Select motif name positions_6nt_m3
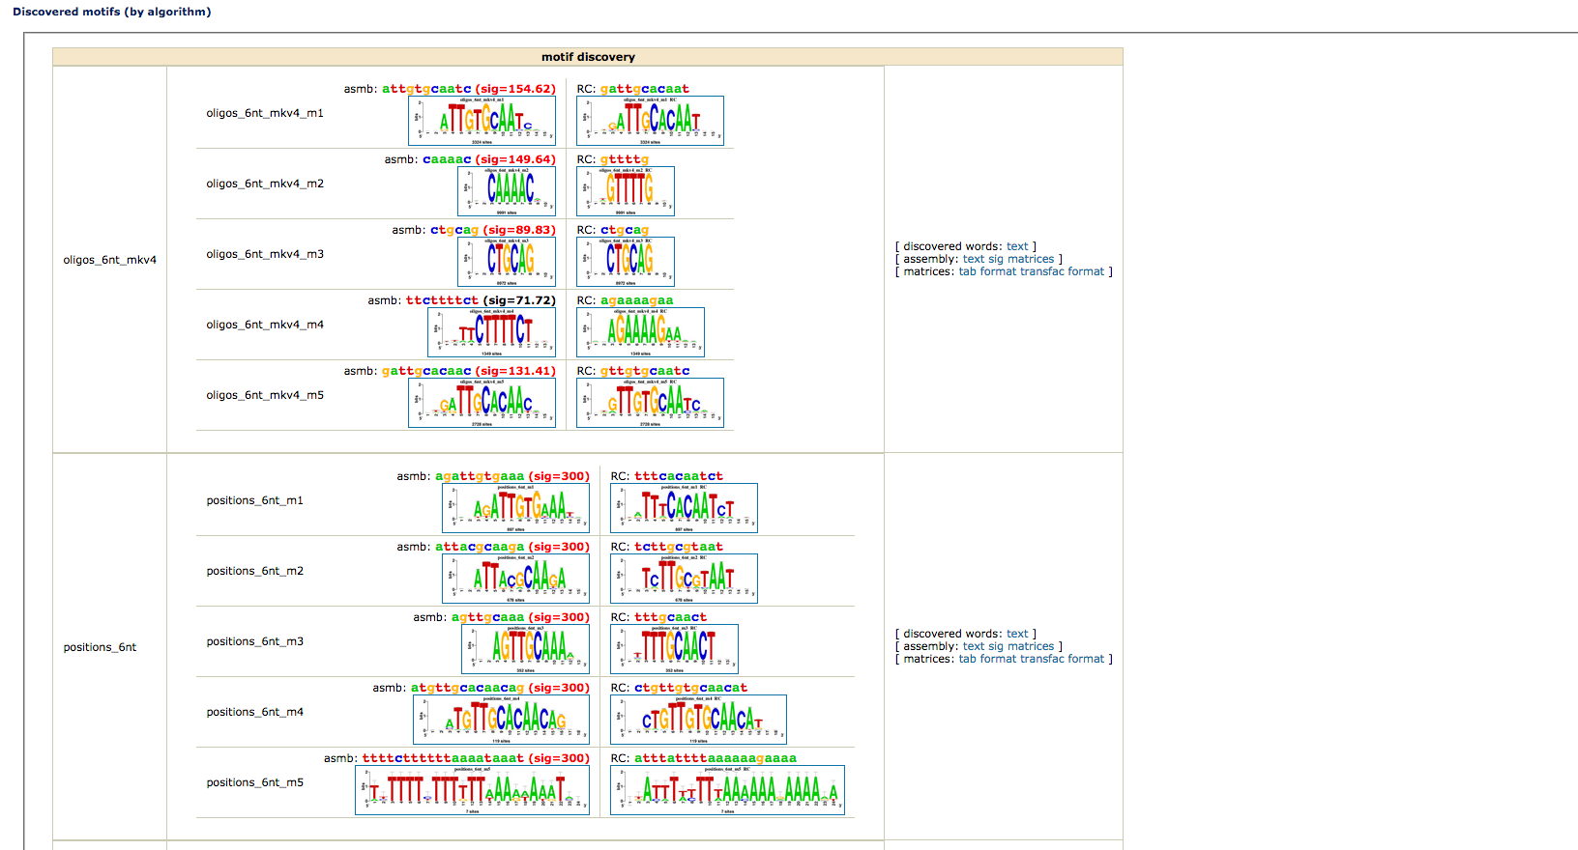This screenshot has height=850, width=1578. click(x=254, y=641)
